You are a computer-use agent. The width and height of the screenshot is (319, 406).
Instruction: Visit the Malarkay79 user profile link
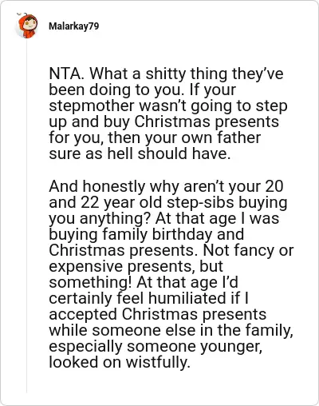74,26
